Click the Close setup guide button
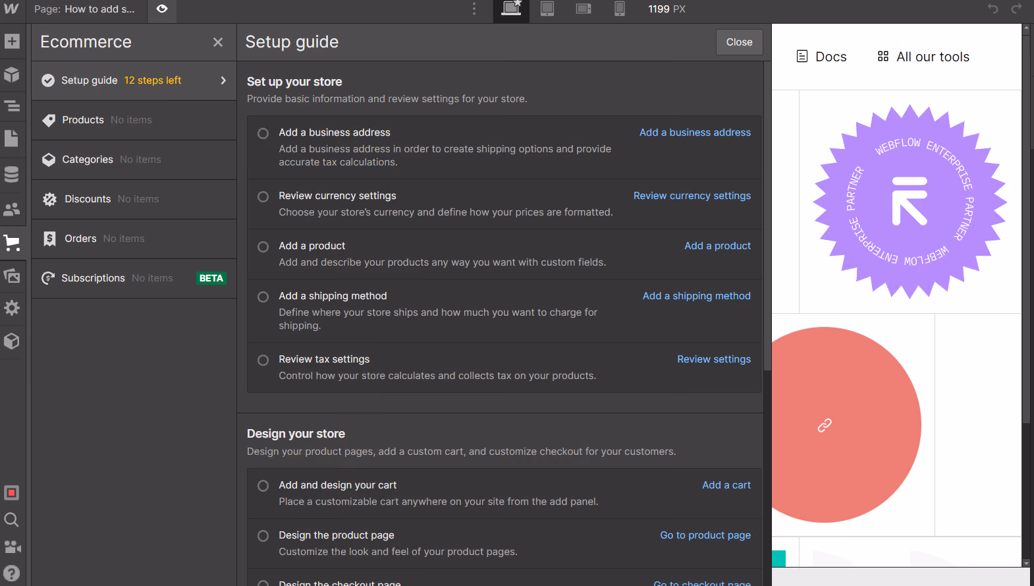Screen dimensions: 1034x586 739,42
